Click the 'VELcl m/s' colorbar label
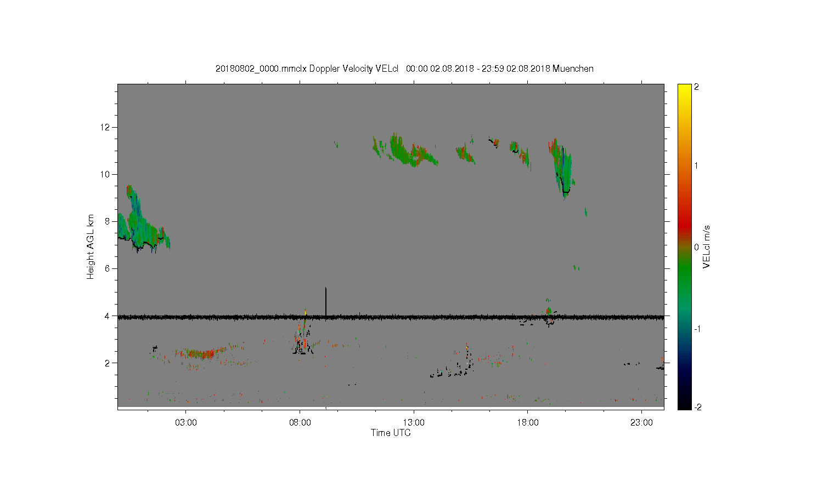This screenshot has width=823, height=493. [x=707, y=246]
